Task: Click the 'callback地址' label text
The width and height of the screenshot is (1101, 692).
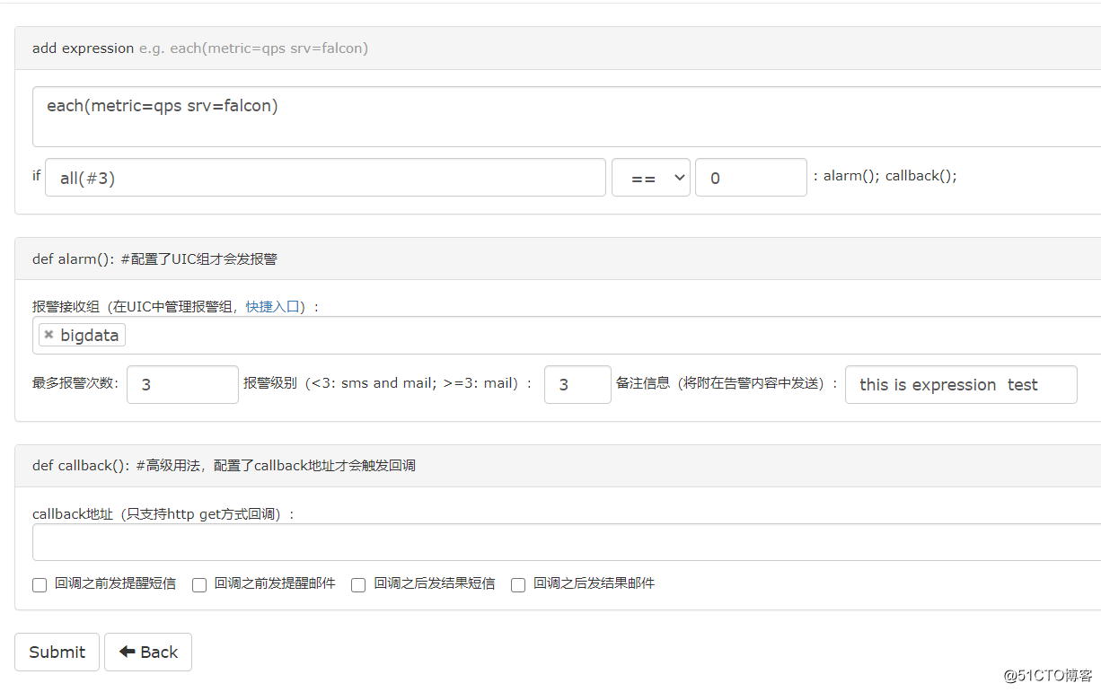Action: (72, 514)
